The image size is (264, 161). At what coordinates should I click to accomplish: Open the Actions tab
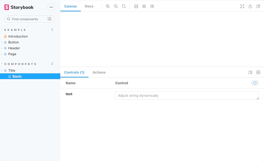(x=99, y=72)
